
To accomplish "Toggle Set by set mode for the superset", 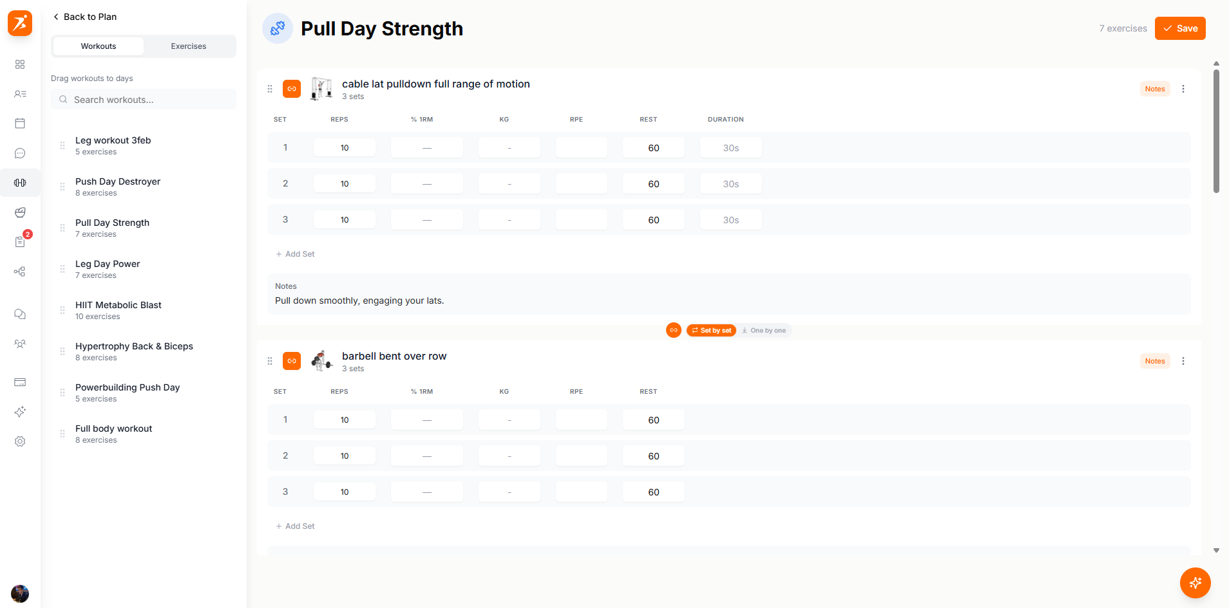I will pyautogui.click(x=711, y=330).
